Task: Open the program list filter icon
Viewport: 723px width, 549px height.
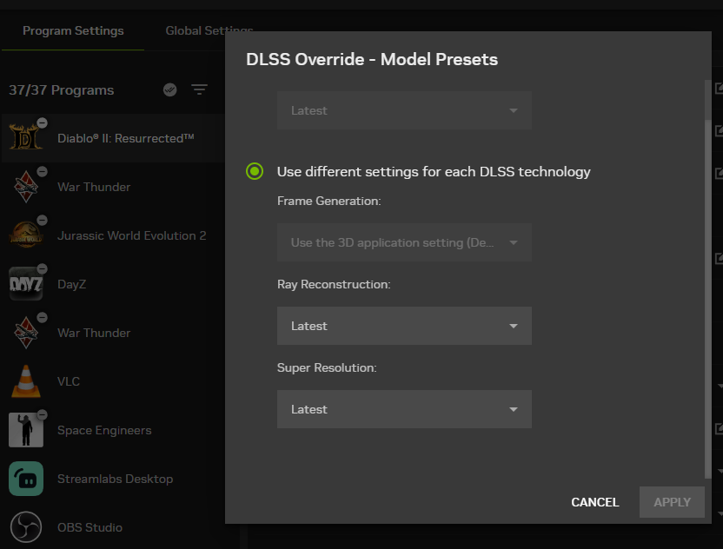Action: (199, 89)
